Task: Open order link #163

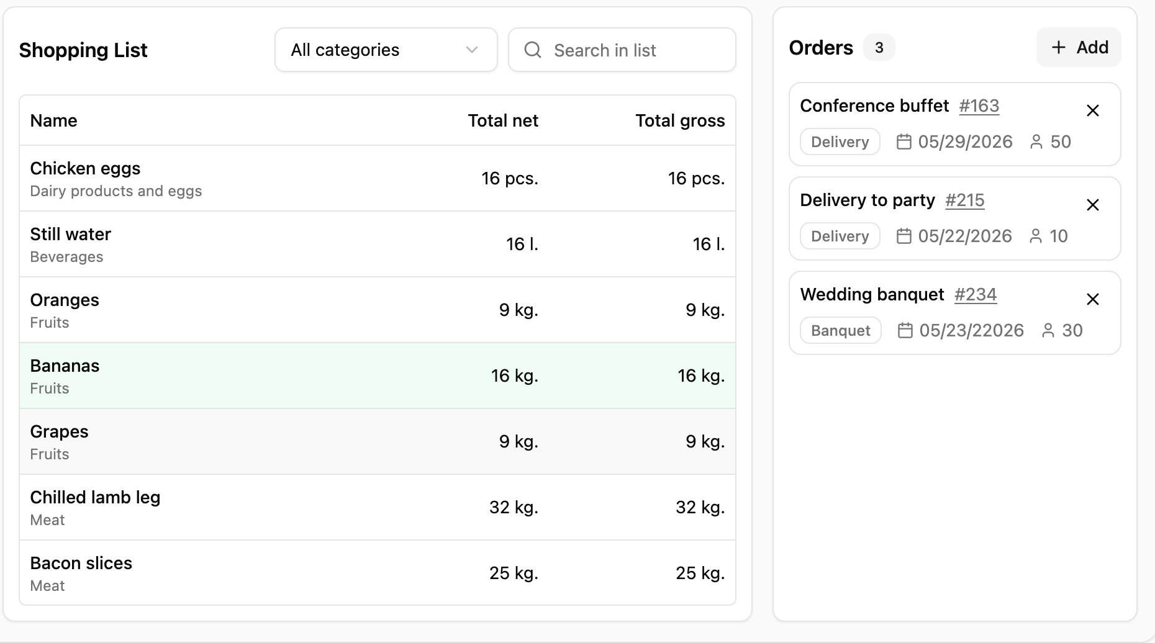Action: pyautogui.click(x=979, y=106)
